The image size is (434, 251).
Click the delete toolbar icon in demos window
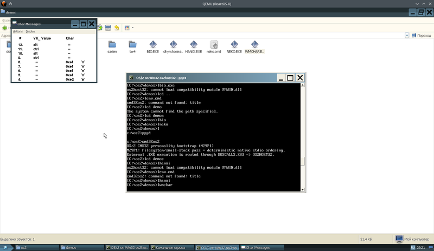[x=108, y=28]
